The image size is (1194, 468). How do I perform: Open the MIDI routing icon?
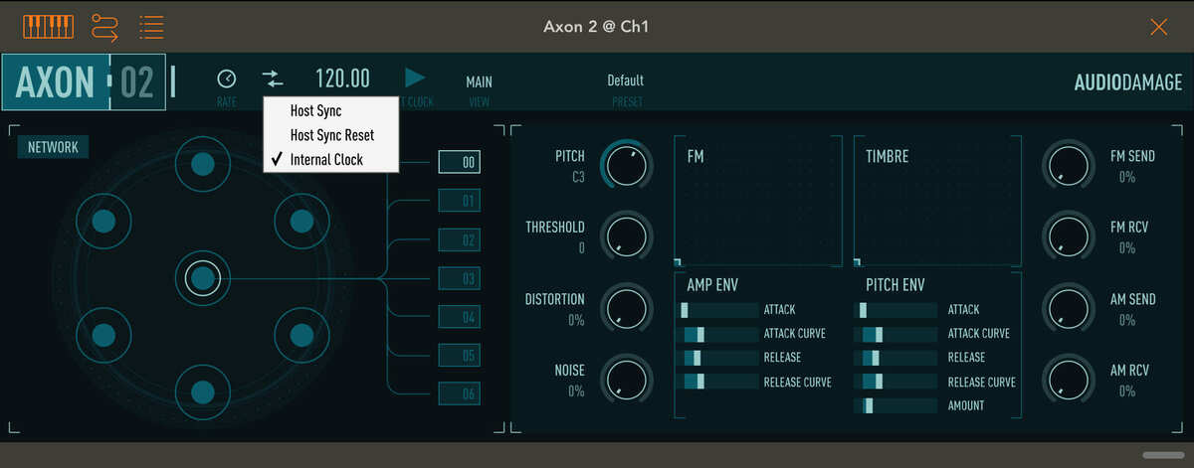click(104, 27)
